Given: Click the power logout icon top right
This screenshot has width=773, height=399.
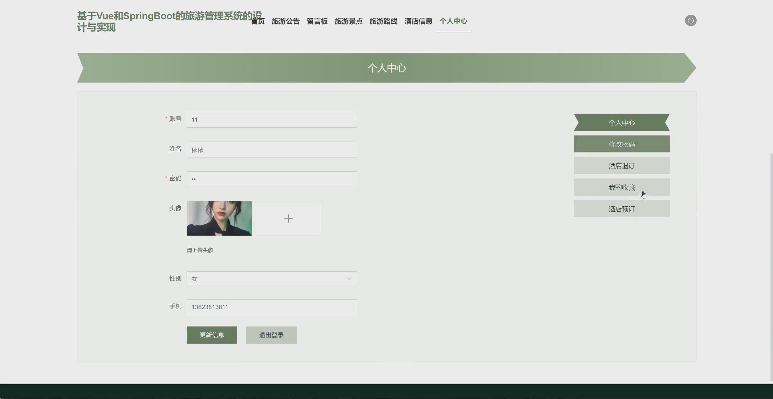Looking at the screenshot, I should 690,20.
